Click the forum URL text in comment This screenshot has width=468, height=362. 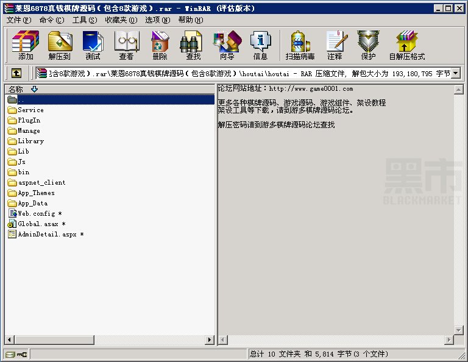pyautogui.click(x=311, y=88)
